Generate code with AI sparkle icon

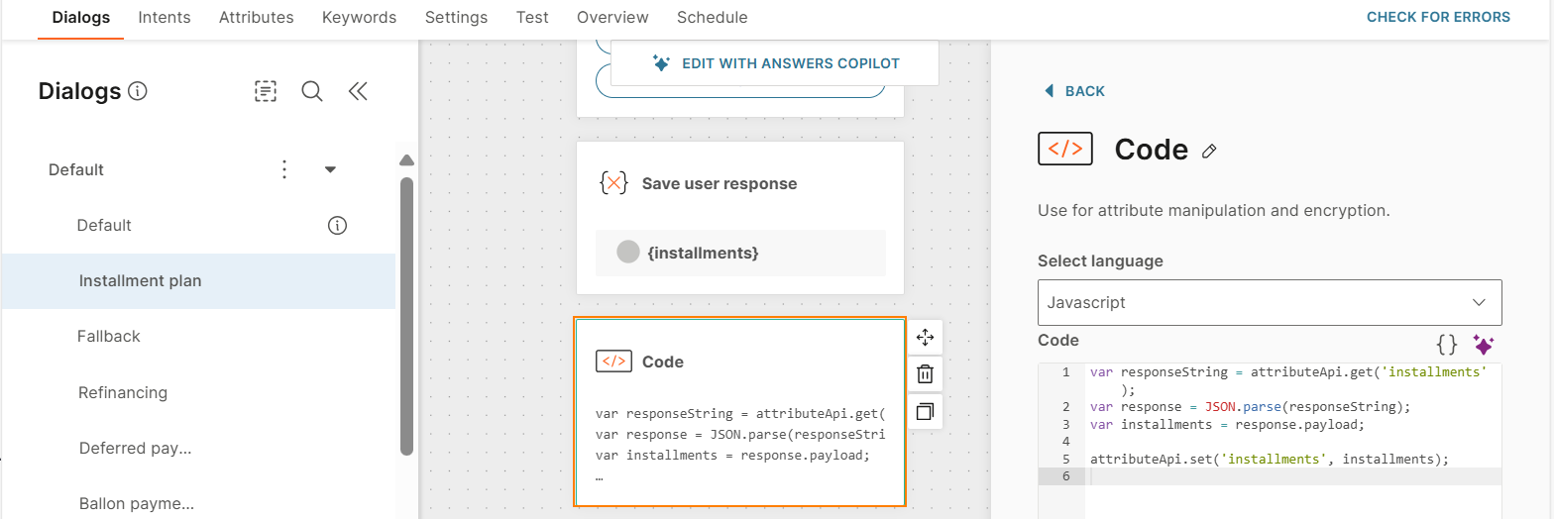click(1483, 345)
